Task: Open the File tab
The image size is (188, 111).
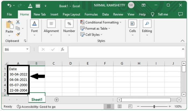Action: pos(9,14)
